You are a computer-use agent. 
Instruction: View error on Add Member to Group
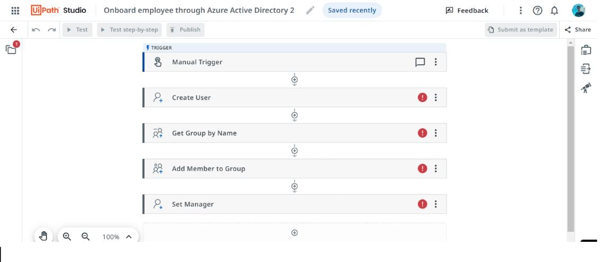[423, 168]
